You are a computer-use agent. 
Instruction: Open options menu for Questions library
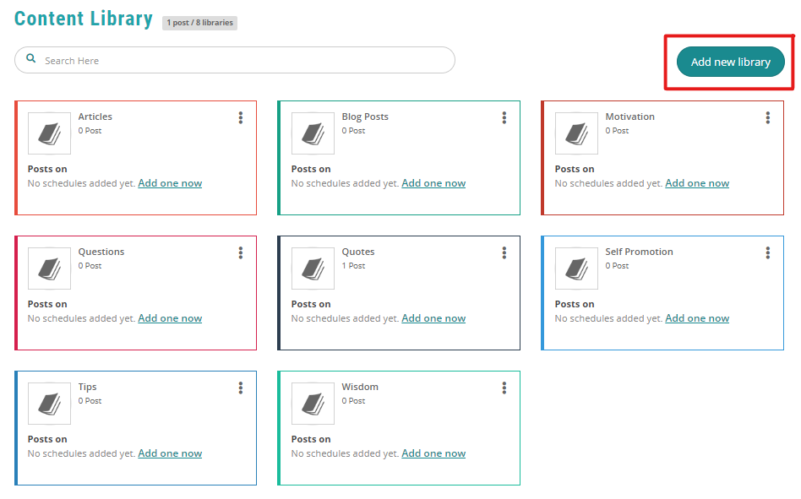(x=241, y=253)
